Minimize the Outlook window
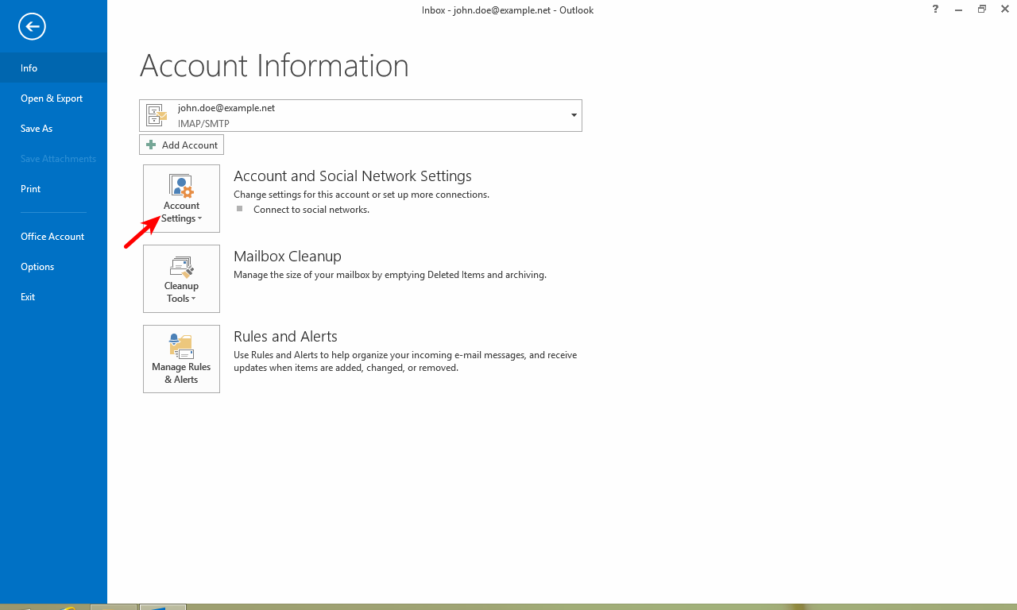This screenshot has height=610, width=1017. pos(959,9)
